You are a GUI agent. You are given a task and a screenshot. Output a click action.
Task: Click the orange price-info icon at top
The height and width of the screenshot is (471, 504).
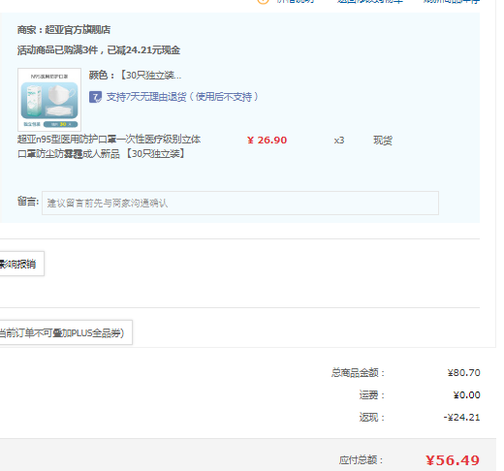263,1
